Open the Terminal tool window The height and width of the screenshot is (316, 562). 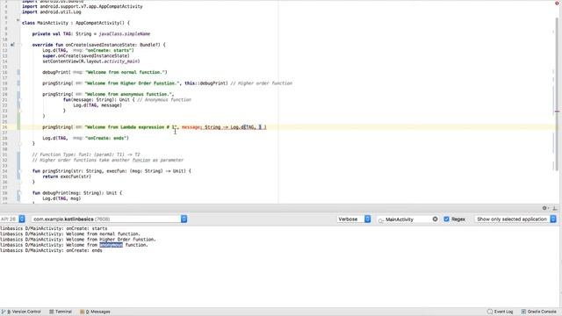click(61, 312)
